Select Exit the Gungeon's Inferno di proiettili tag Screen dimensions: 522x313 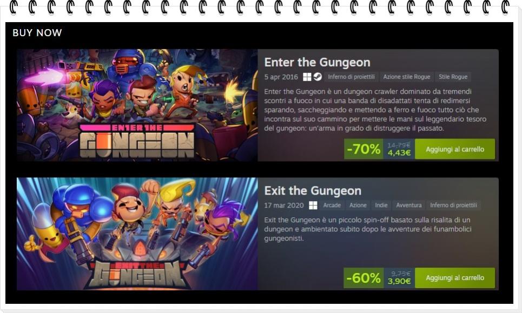pyautogui.click(x=453, y=205)
